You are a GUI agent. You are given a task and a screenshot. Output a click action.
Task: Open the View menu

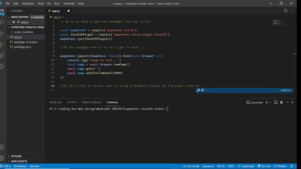40,3
